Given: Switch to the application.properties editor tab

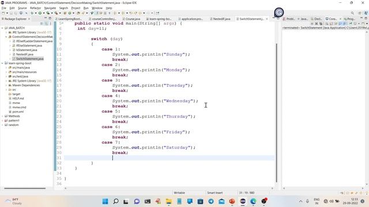Looking at the screenshot, I should coord(190,19).
